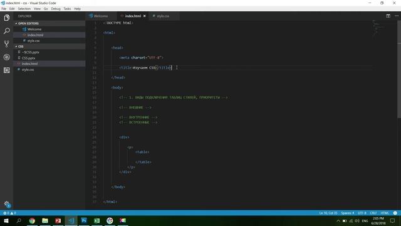Open the Debug menu
The height and width of the screenshot is (226, 401).
coord(56,9)
